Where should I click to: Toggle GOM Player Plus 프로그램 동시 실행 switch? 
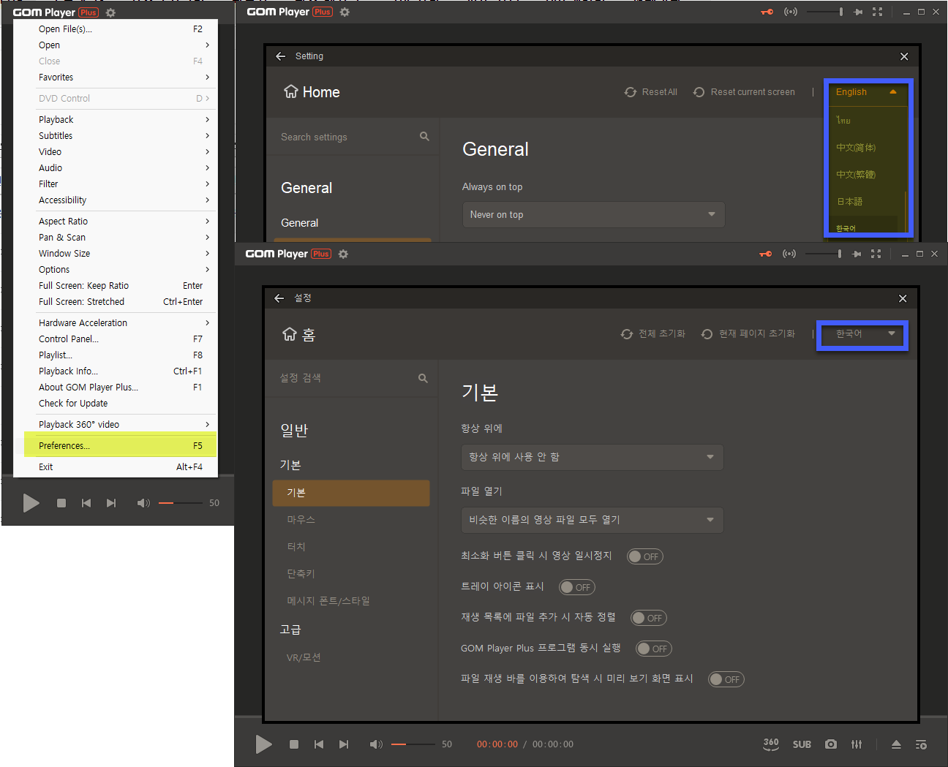click(x=654, y=649)
